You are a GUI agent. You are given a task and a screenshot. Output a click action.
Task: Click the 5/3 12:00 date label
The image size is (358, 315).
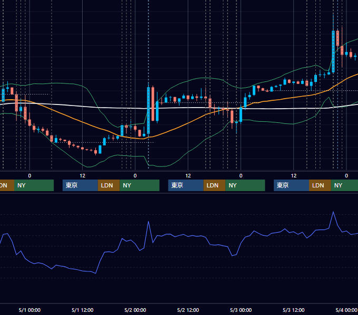[x=293, y=310]
